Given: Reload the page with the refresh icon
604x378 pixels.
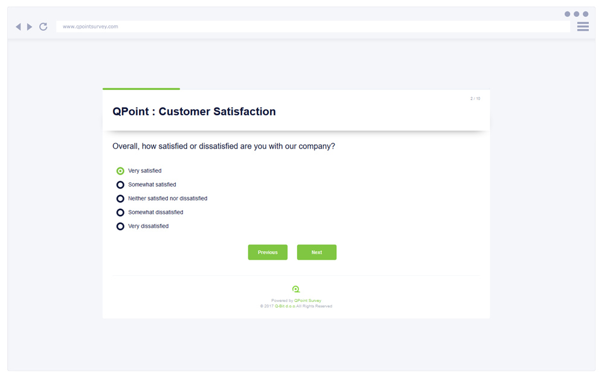Looking at the screenshot, I should tap(43, 27).
